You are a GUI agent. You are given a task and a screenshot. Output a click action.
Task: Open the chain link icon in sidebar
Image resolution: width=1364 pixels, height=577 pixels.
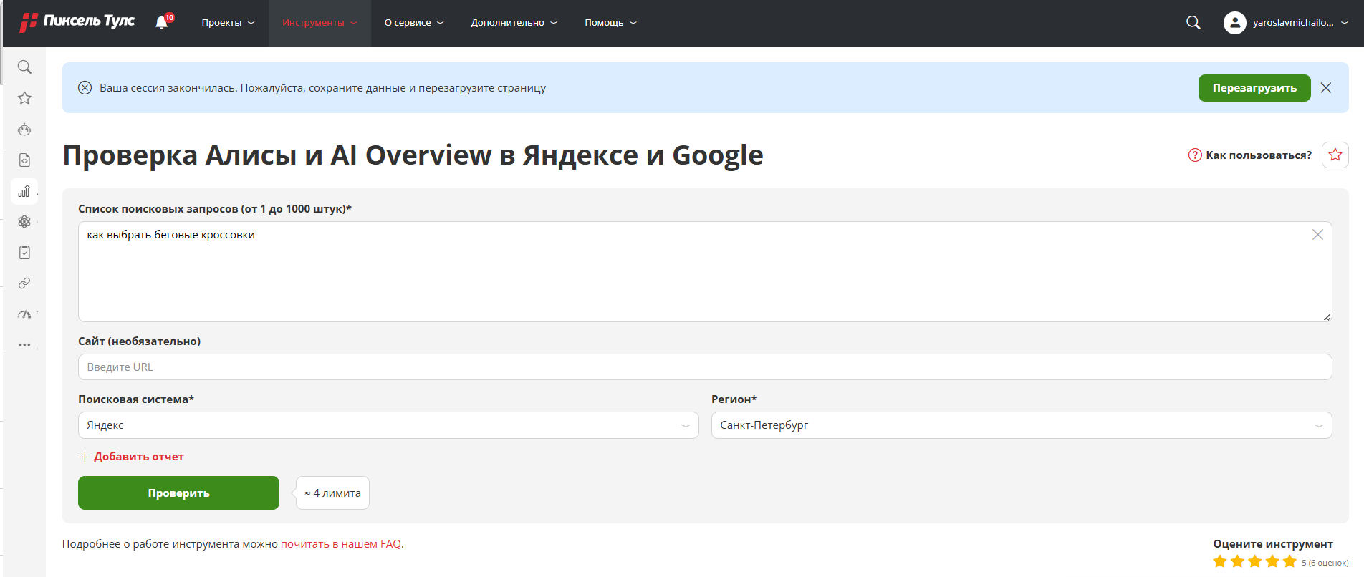(x=24, y=283)
